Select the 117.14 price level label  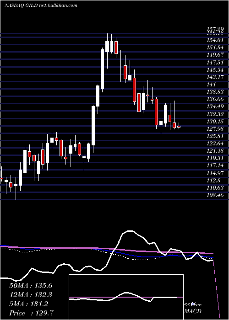point(214,165)
